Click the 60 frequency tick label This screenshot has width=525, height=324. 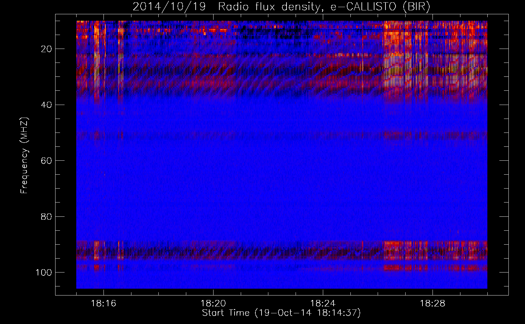pos(46,161)
